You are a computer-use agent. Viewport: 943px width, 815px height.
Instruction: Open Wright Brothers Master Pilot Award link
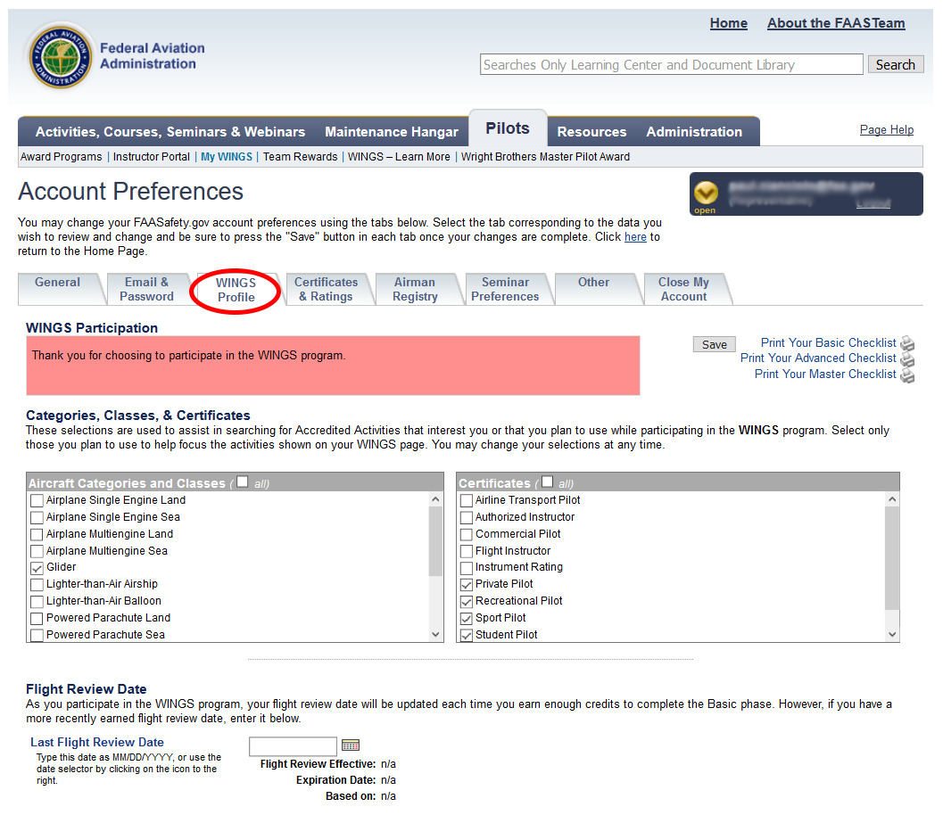click(x=545, y=157)
